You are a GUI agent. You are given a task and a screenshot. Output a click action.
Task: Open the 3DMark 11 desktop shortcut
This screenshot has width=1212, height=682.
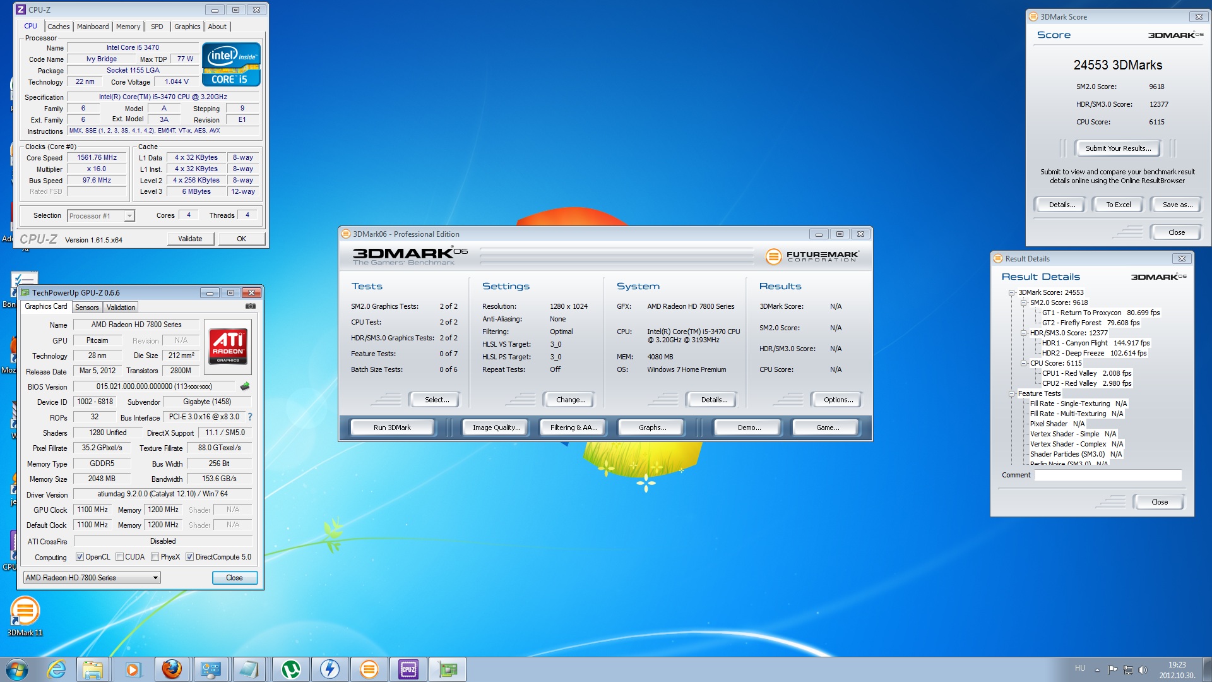(25, 616)
